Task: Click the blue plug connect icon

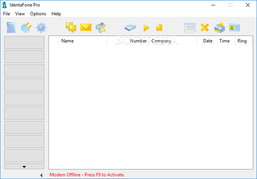Action: click(26, 28)
